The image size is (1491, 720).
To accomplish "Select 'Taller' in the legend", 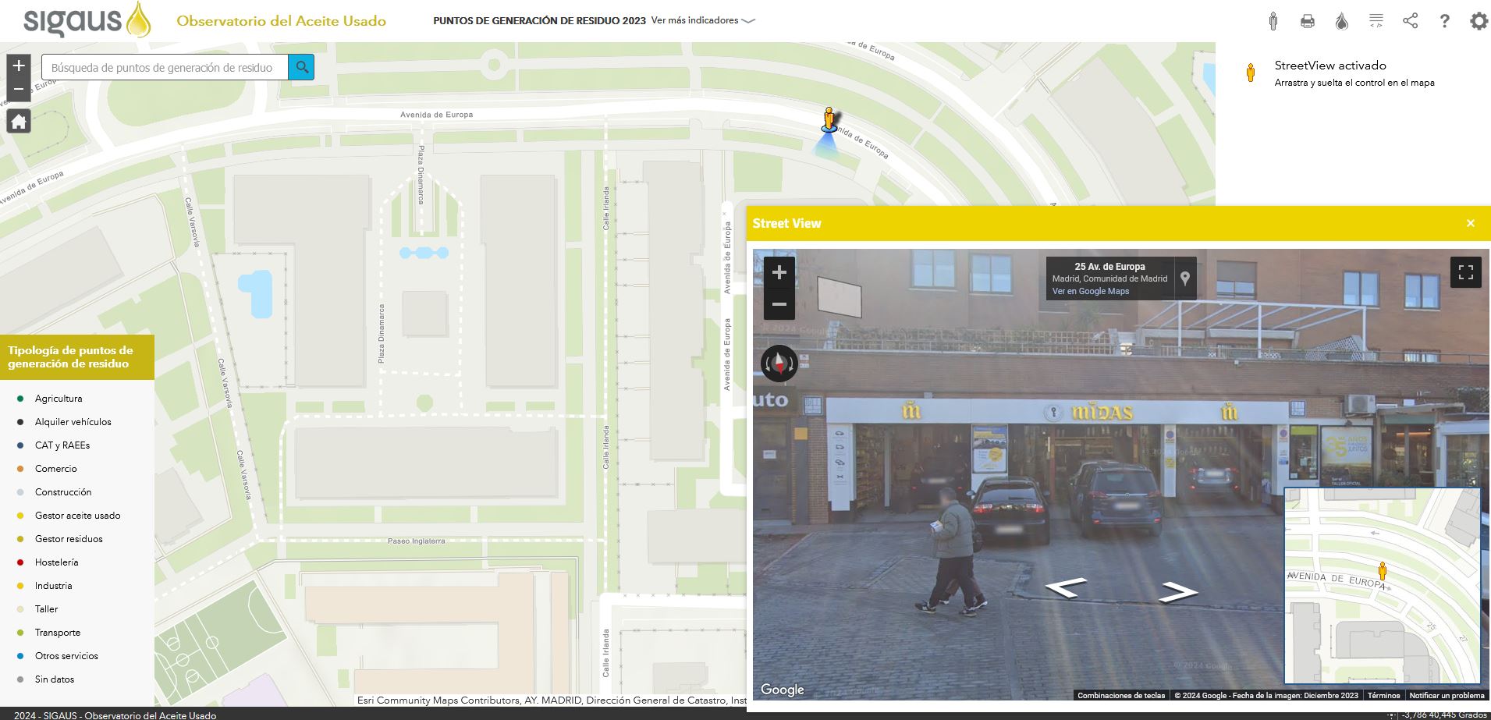I will [x=46, y=609].
